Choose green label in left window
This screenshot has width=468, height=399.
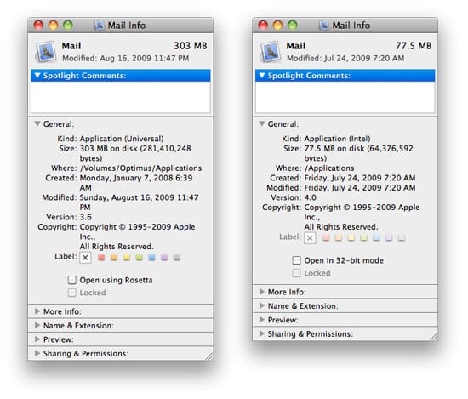coord(139,257)
